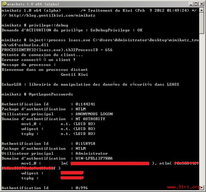
Task: Click the last 'tspkg :' label
Action: point(30,178)
